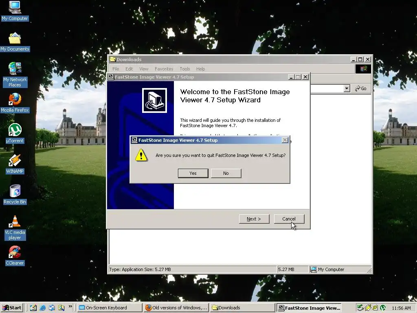Click Next in the setup wizard
The width and height of the screenshot is (417, 313).
[x=254, y=219]
